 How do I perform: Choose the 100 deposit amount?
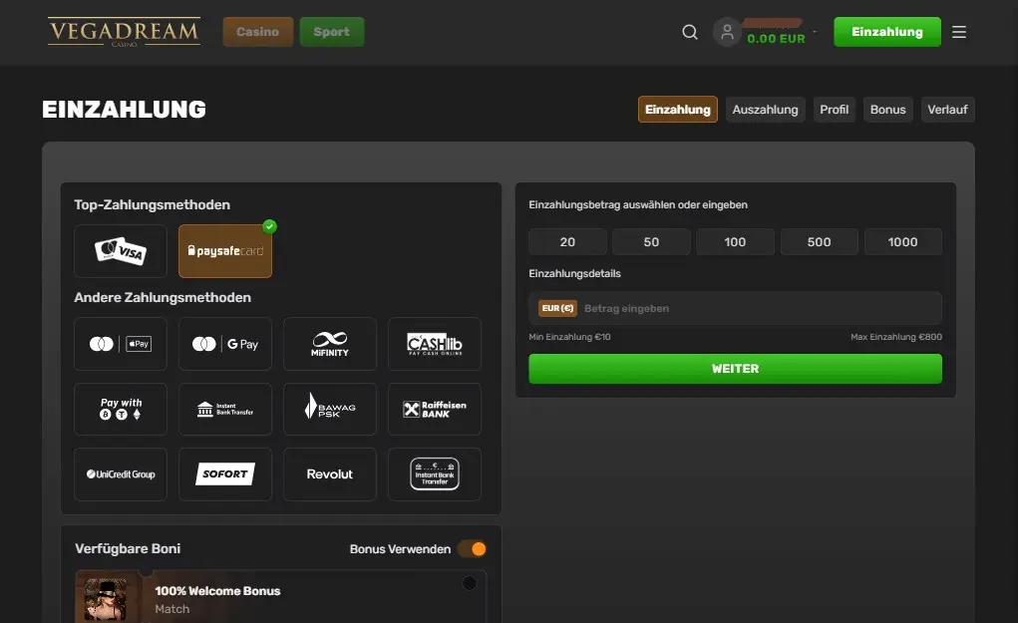point(735,241)
